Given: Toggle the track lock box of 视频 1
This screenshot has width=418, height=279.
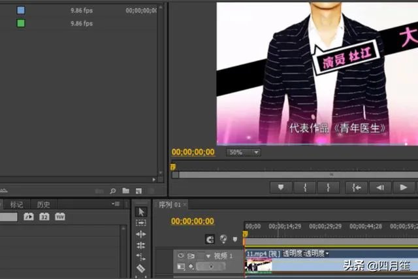Looking at the screenshot, I should (x=201, y=256).
